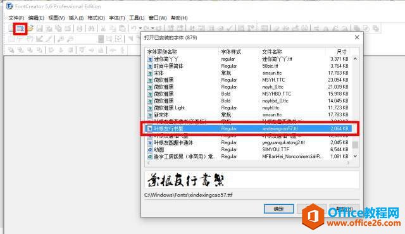Select the 幼圆 font row

[x=249, y=149]
